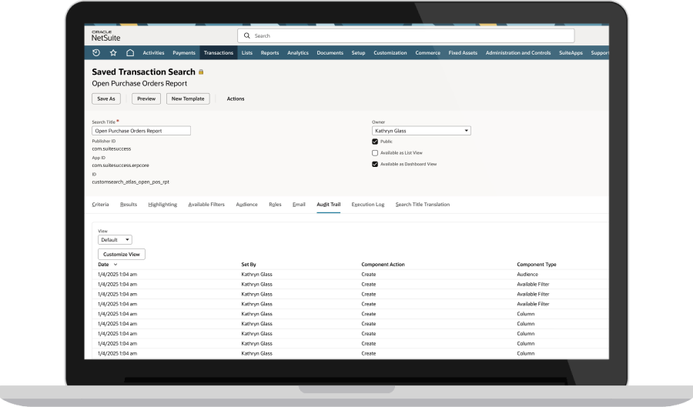This screenshot has height=407, width=693.
Task: Switch to the Criteria tab
Action: 100,205
